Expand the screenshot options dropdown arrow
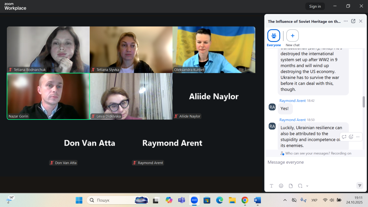Image resolution: width=368 pixels, height=207 pixels. [307, 186]
